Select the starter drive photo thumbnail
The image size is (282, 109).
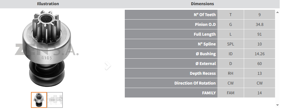[x=39, y=100]
